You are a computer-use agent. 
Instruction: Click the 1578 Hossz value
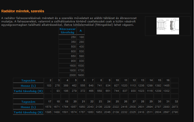[48, 107]
